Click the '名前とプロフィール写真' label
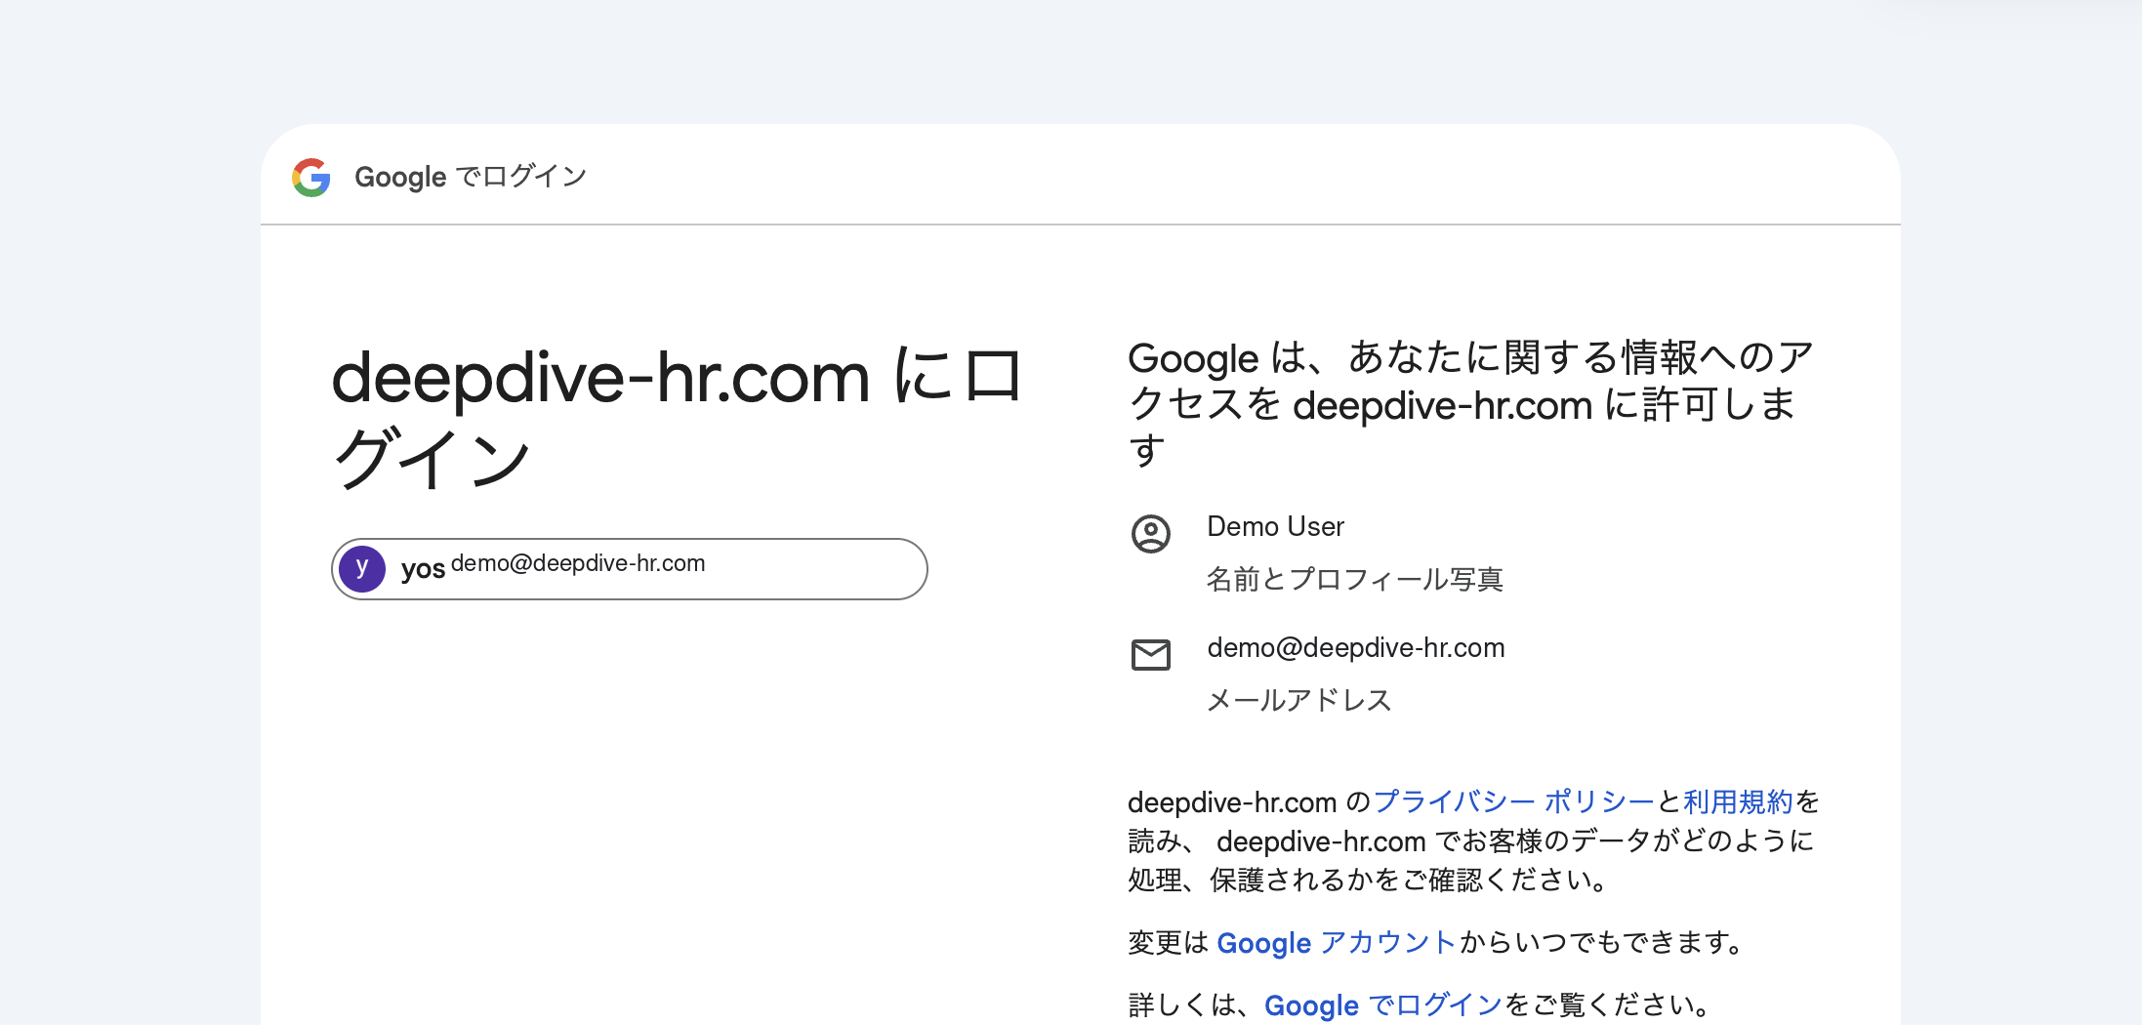 (x=1355, y=579)
